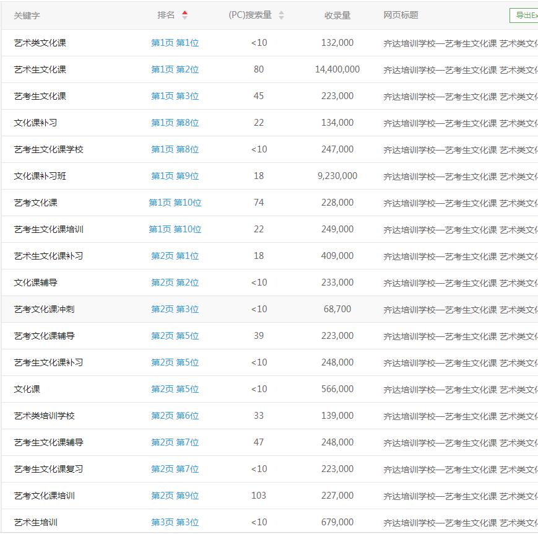Select the keyword 艺术类文化课 in first row
538x534 pixels.
pos(40,43)
